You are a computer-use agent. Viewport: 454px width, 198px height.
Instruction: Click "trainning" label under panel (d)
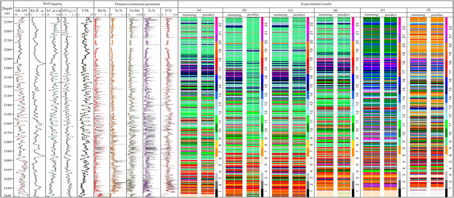click(x=326, y=15)
